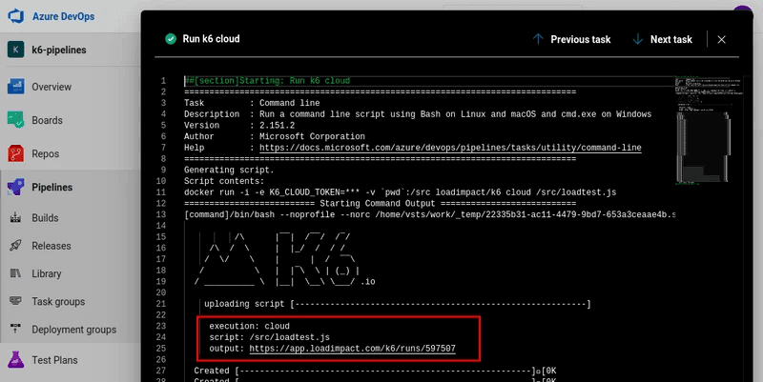Click the green success check icon
763x382 pixels.
point(171,39)
